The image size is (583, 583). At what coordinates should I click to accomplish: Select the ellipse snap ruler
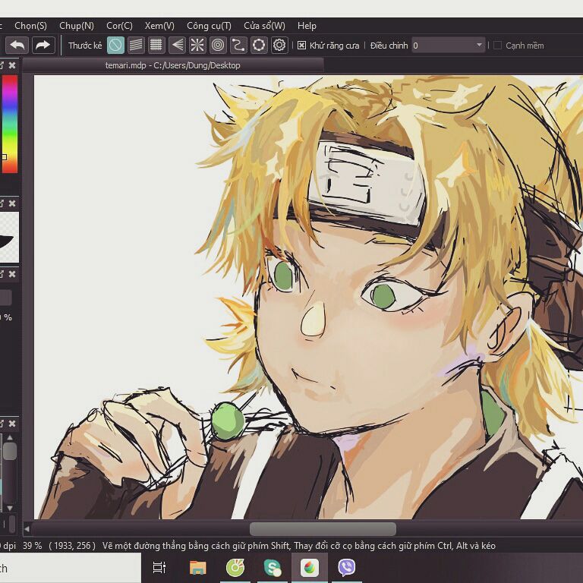[x=259, y=46]
